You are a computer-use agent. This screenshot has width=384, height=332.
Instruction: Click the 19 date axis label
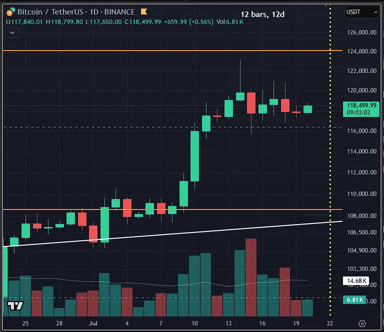coord(296,323)
